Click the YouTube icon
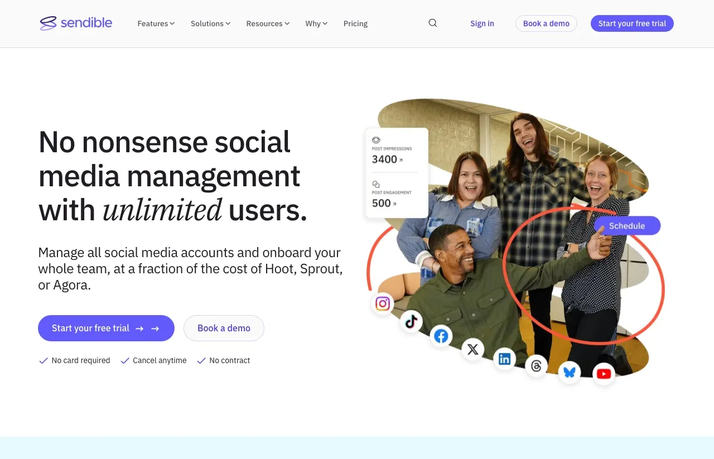714x459 pixels. pos(604,374)
